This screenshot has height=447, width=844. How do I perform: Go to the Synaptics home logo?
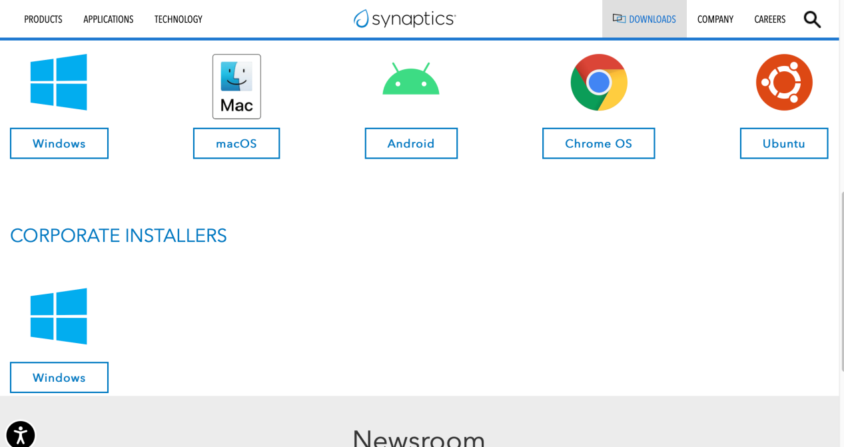404,19
